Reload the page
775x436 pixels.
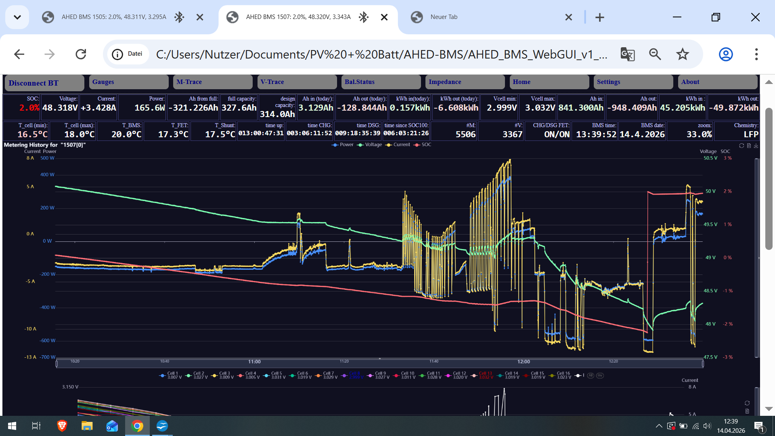[81, 54]
